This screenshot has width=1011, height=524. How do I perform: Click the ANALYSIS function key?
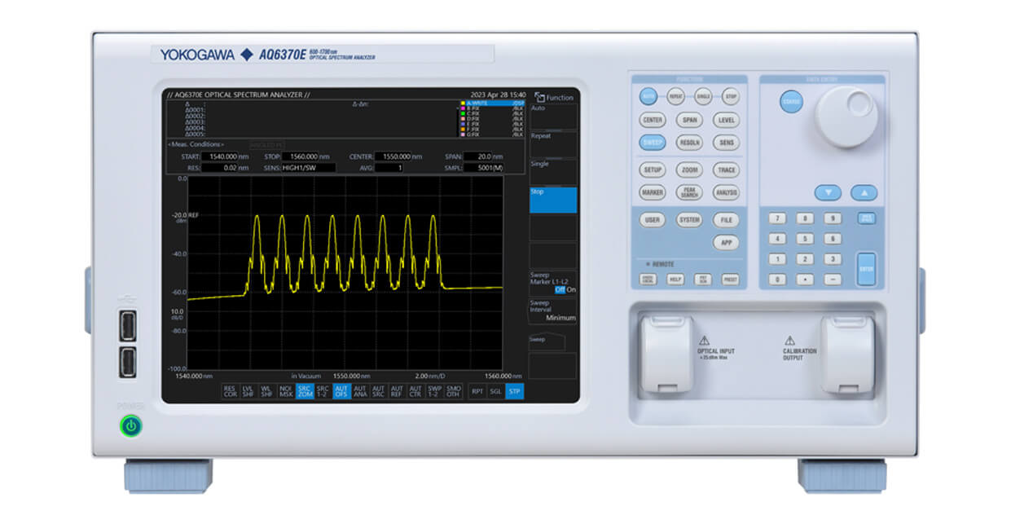coord(726,193)
